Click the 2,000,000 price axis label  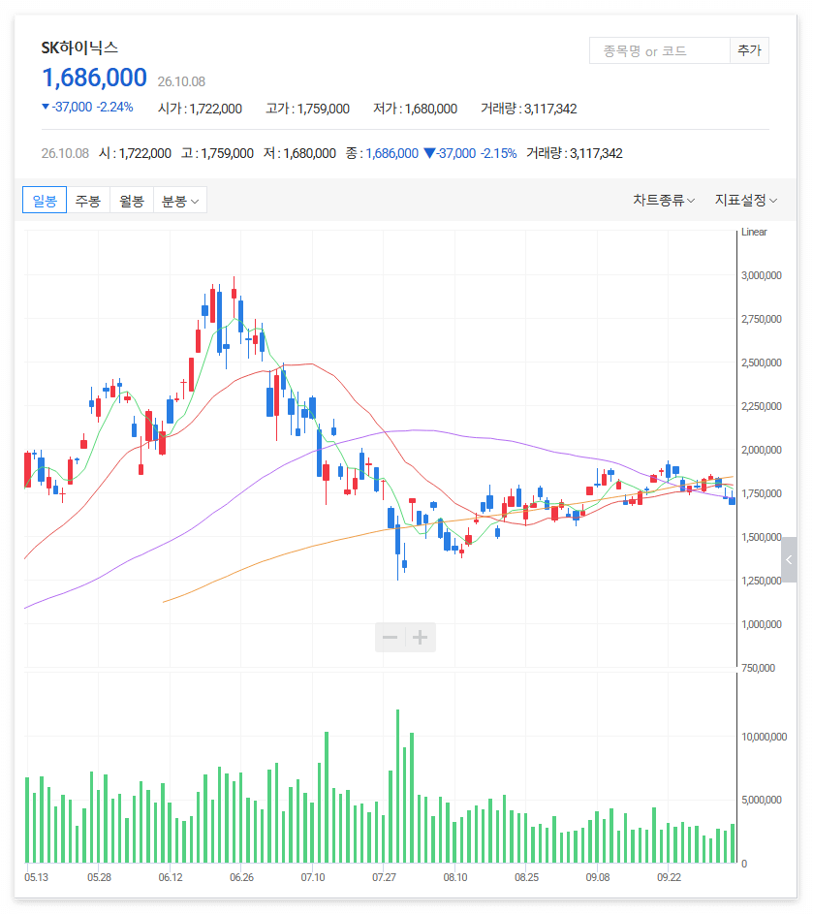tap(761, 450)
